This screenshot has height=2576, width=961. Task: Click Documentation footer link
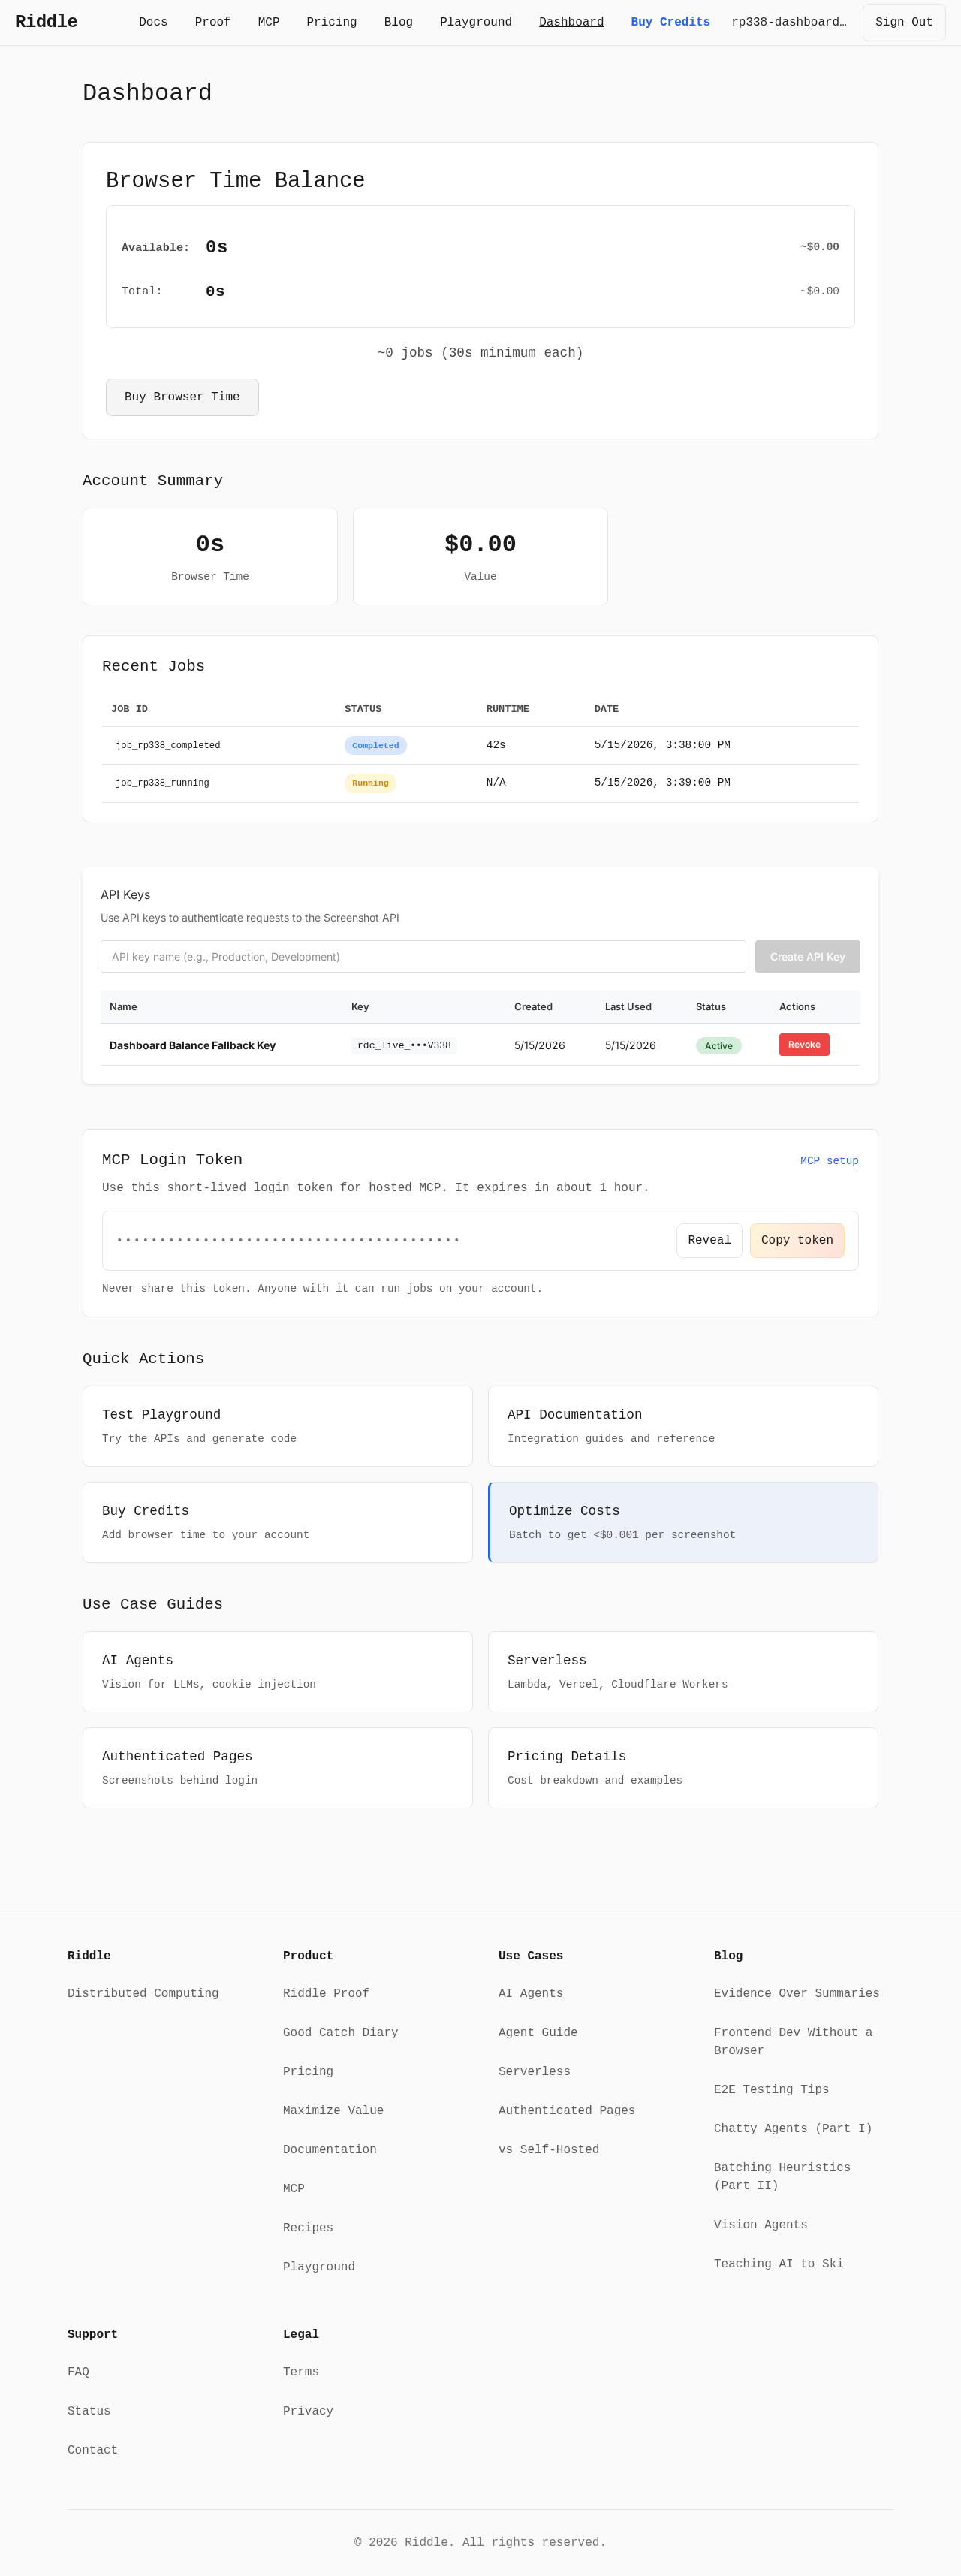coord(330,2149)
